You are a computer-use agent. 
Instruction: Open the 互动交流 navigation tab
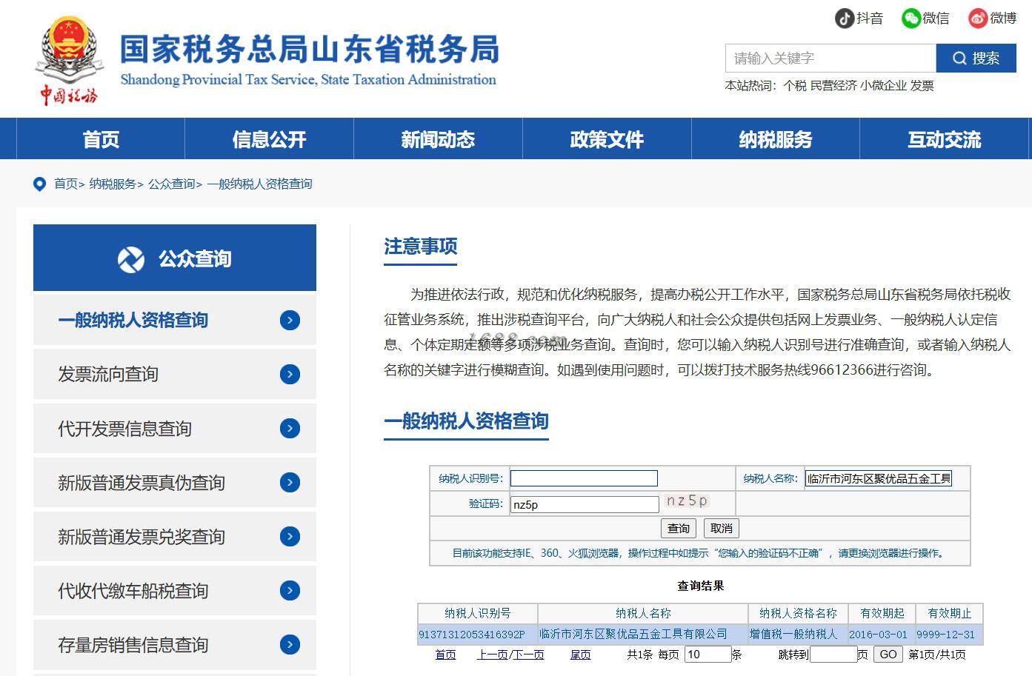[945, 139]
